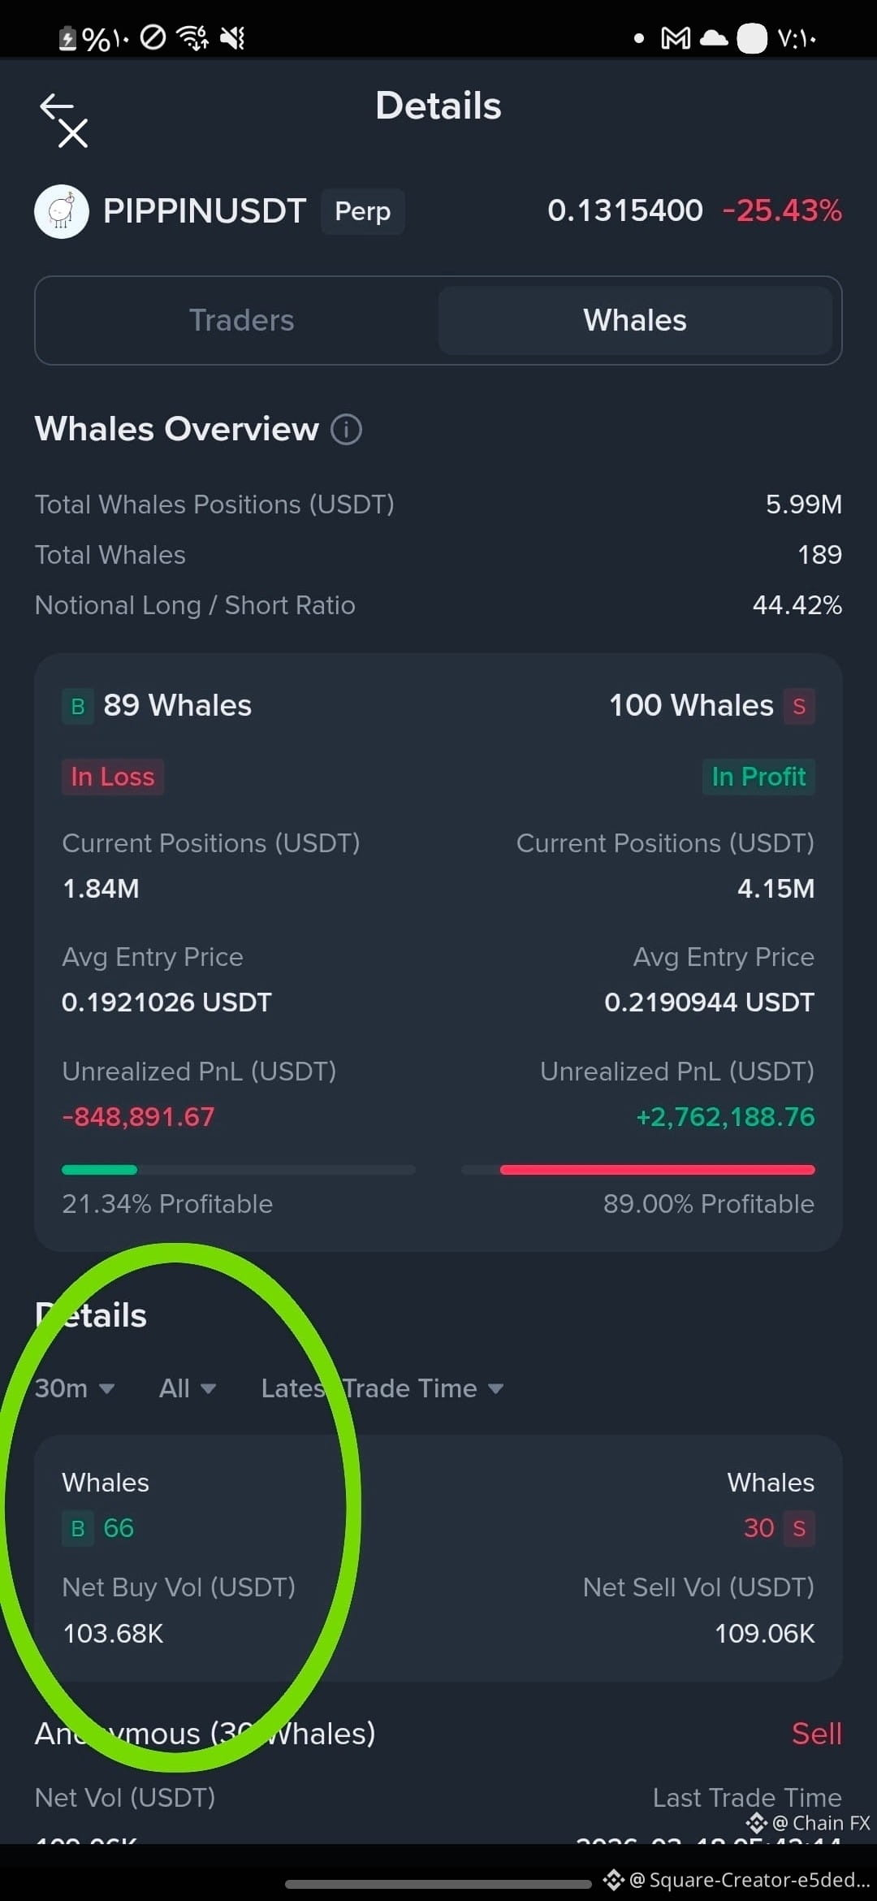Switch to the Traders tab
The image size is (877, 1901).
pos(241,320)
